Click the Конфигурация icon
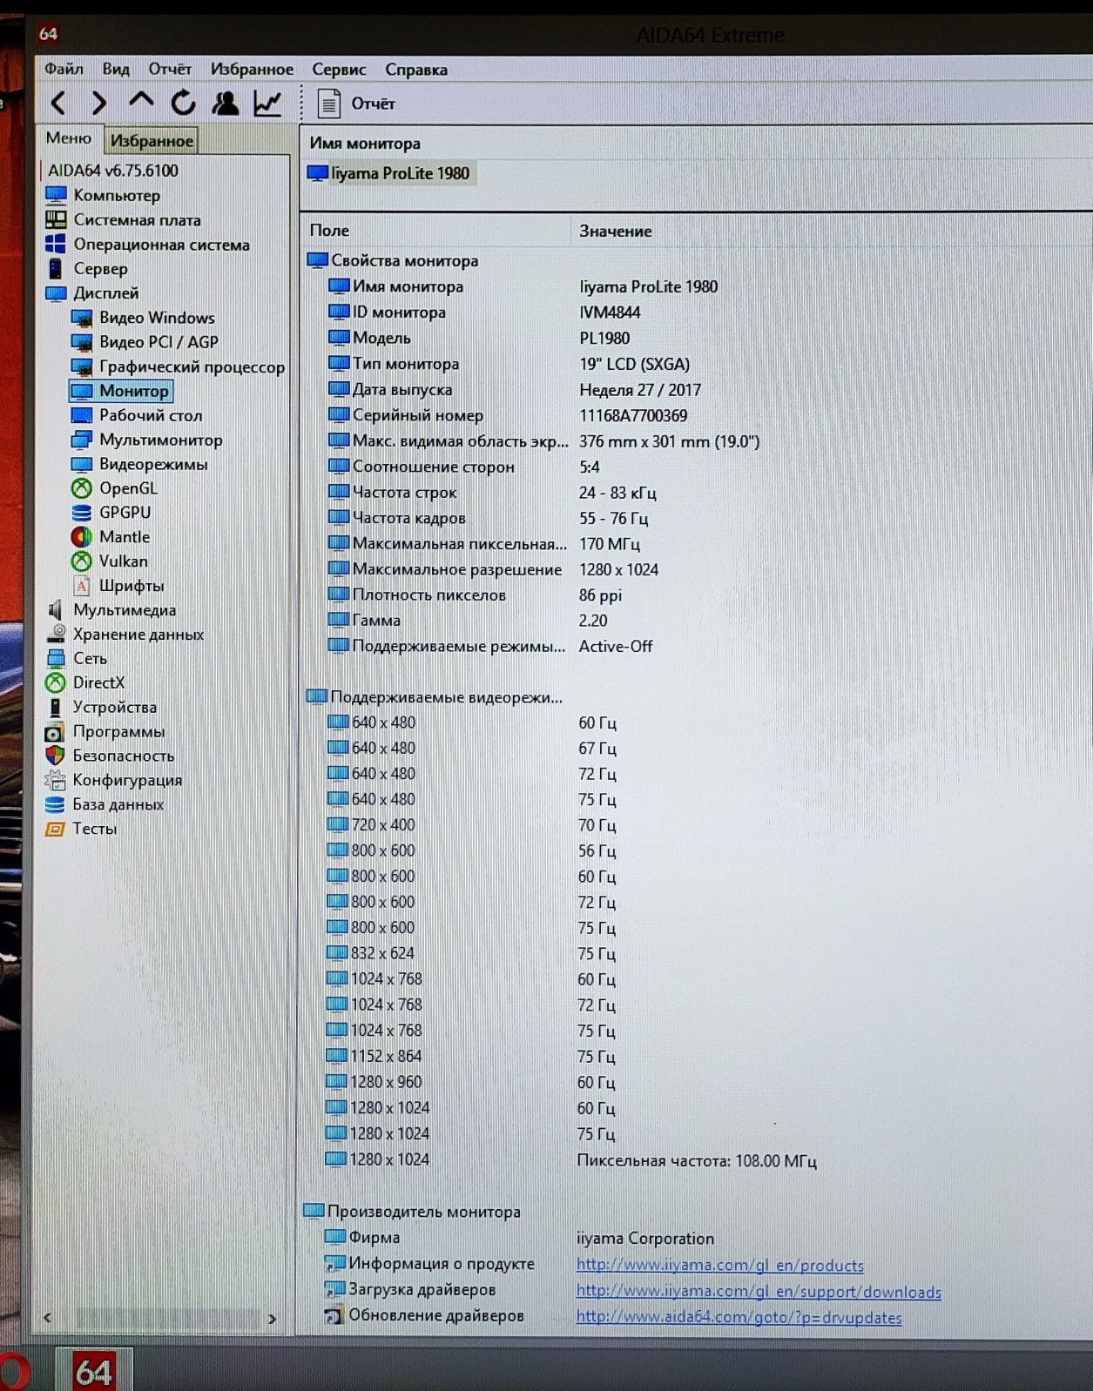This screenshot has width=1093, height=1391. (55, 780)
